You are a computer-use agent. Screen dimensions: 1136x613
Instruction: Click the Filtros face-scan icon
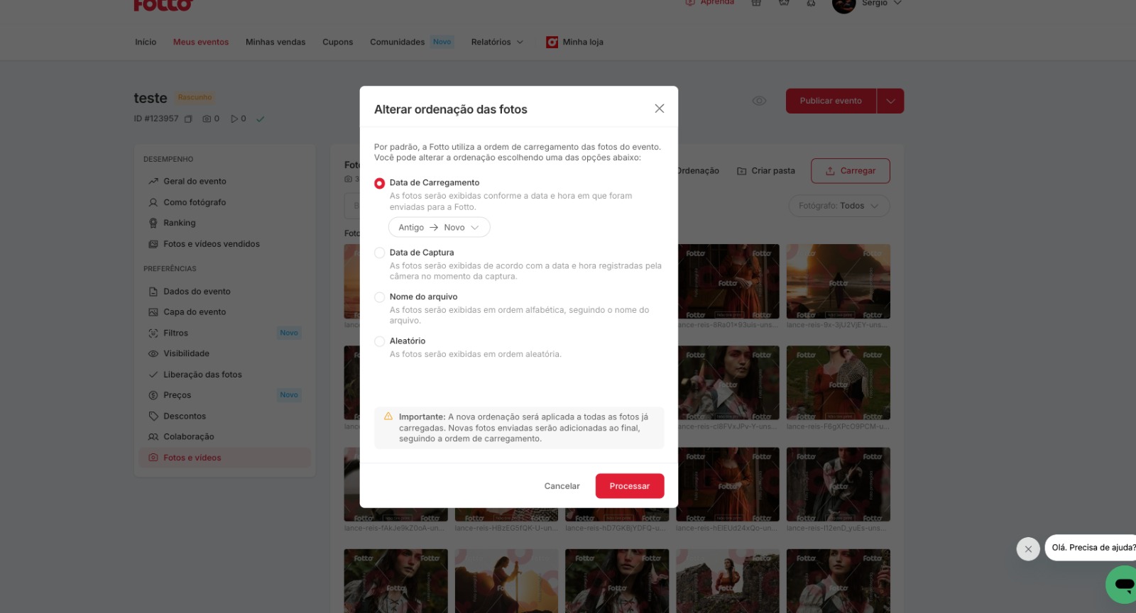pyautogui.click(x=153, y=333)
